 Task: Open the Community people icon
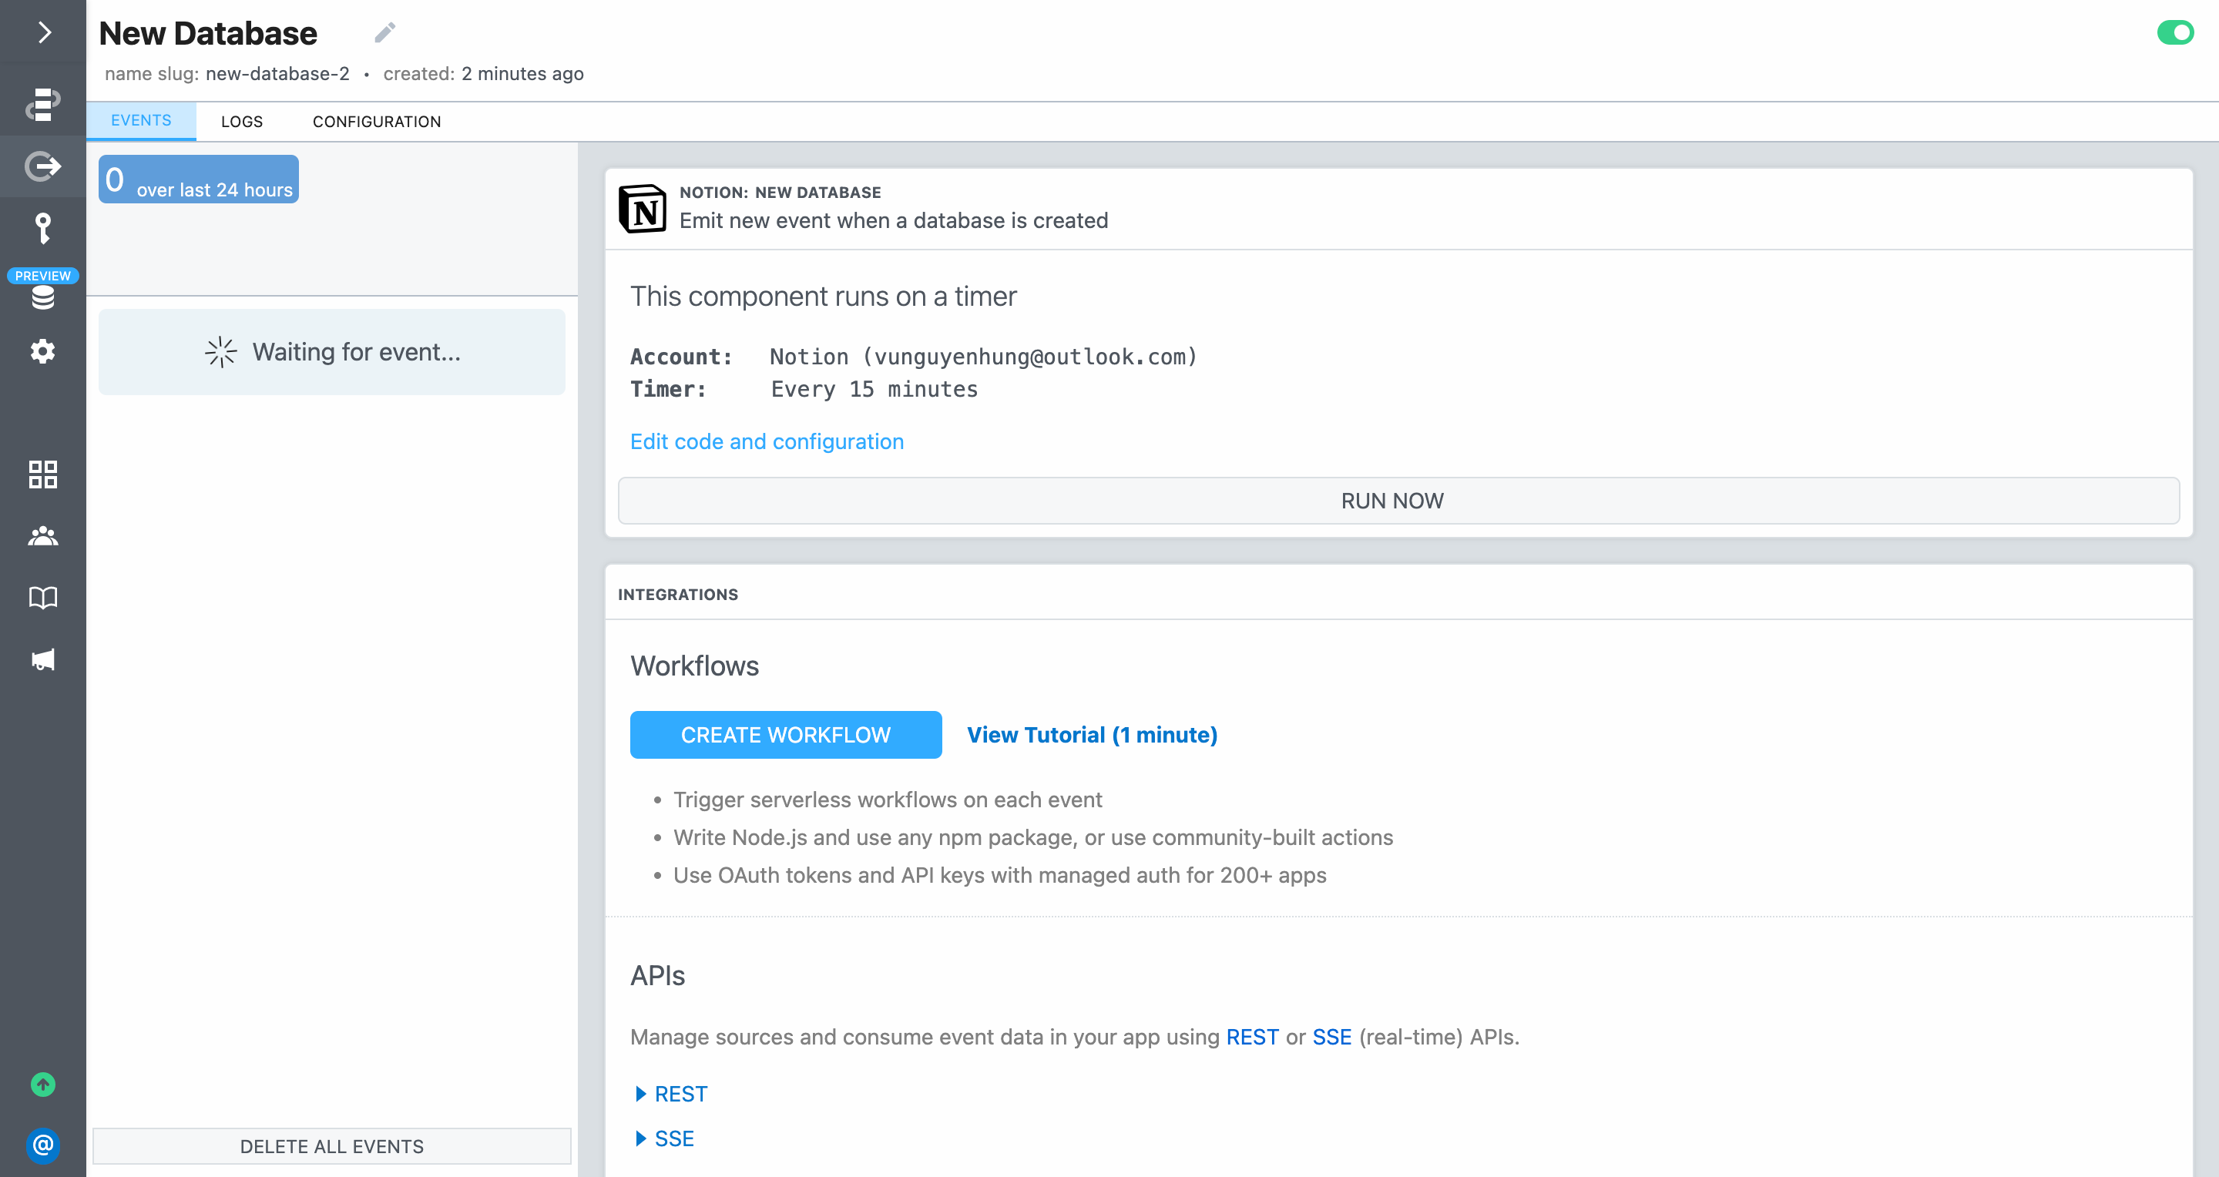[42, 536]
